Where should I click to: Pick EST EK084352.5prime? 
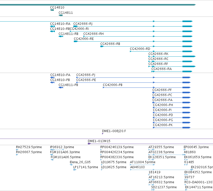point(198,172)
